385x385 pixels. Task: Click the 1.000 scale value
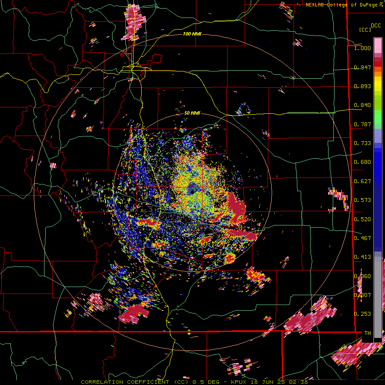pos(362,48)
